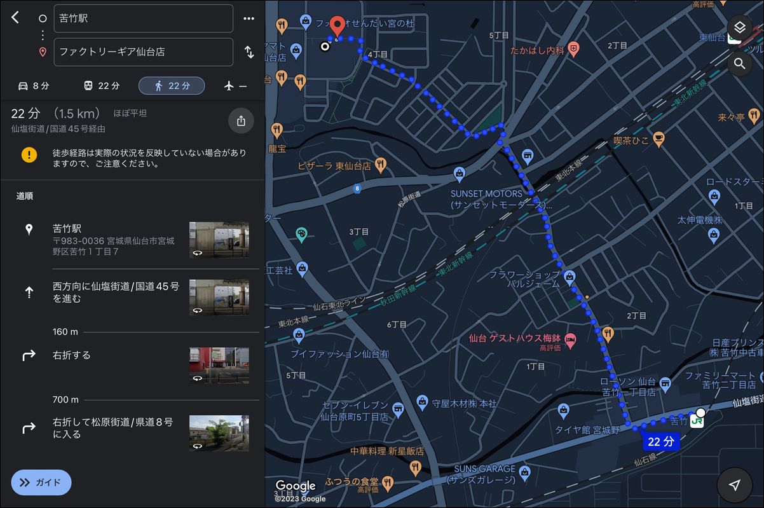This screenshot has width=764, height=508.
Task: Start guidance with the ガイド button
Action: (41, 483)
